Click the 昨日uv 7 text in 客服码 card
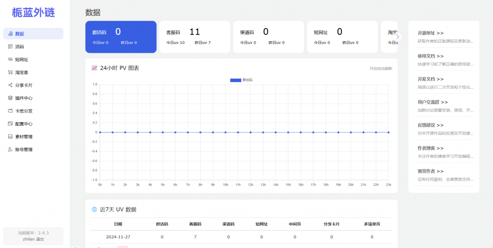The height and width of the screenshot is (248, 493). [203, 43]
